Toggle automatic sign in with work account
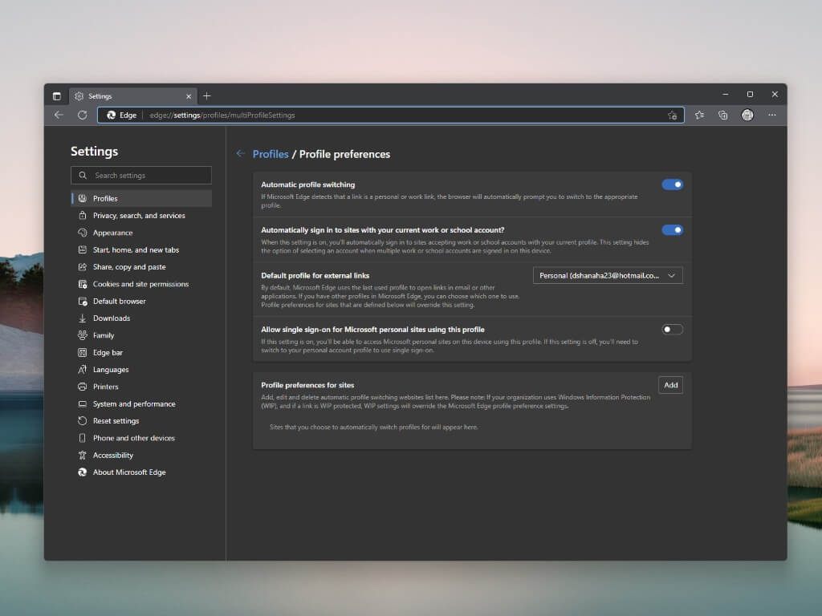822x616 pixels. click(x=672, y=230)
